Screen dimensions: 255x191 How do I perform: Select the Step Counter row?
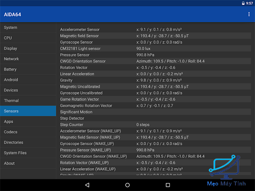point(155,125)
